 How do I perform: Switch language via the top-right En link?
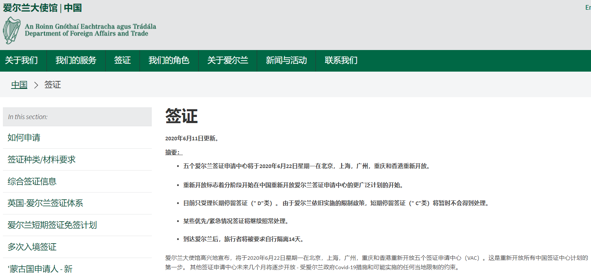coord(587,8)
